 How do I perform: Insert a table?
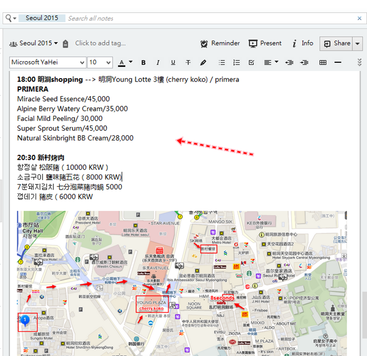323,62
